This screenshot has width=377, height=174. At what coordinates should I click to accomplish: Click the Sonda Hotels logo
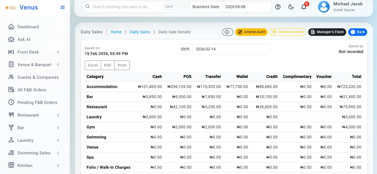(11, 8)
